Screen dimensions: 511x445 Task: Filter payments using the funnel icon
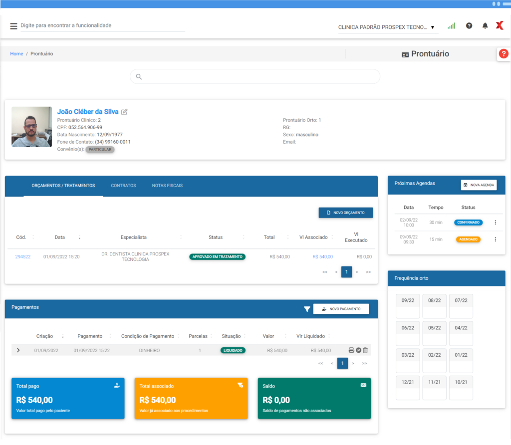[x=307, y=309]
